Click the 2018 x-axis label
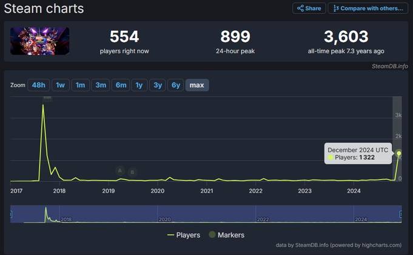413x255 pixels. [59, 191]
